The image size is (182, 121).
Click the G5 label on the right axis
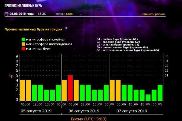(x=166, y=56)
